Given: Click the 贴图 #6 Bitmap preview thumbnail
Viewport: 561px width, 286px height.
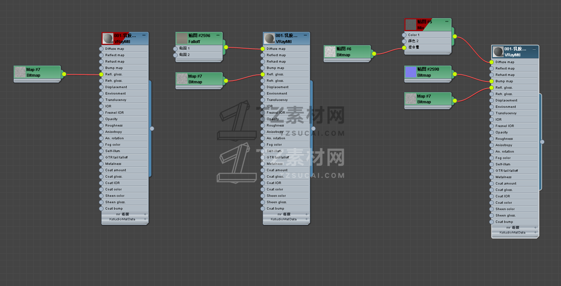Looking at the screenshot, I should pos(330,52).
